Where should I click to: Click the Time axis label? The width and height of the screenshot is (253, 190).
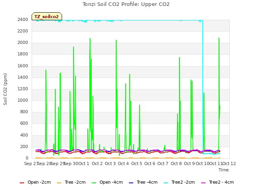(x=224, y=170)
